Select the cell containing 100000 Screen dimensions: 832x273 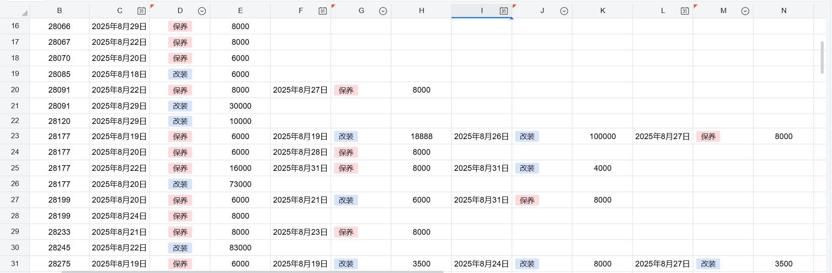pos(602,136)
